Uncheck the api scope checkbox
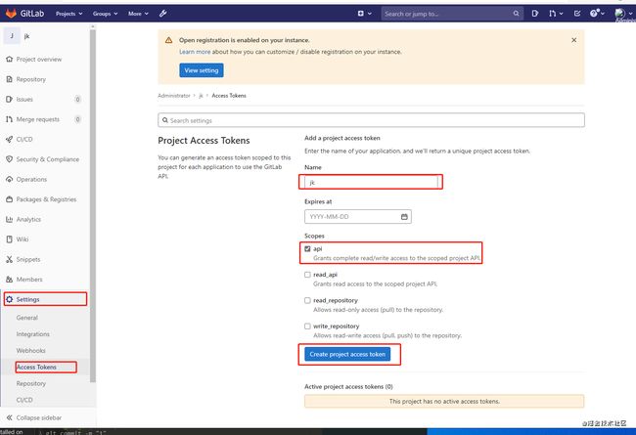636x435 pixels. 307,249
